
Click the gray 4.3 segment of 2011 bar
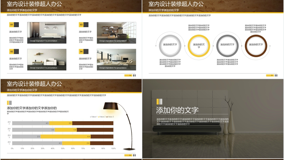37,143
